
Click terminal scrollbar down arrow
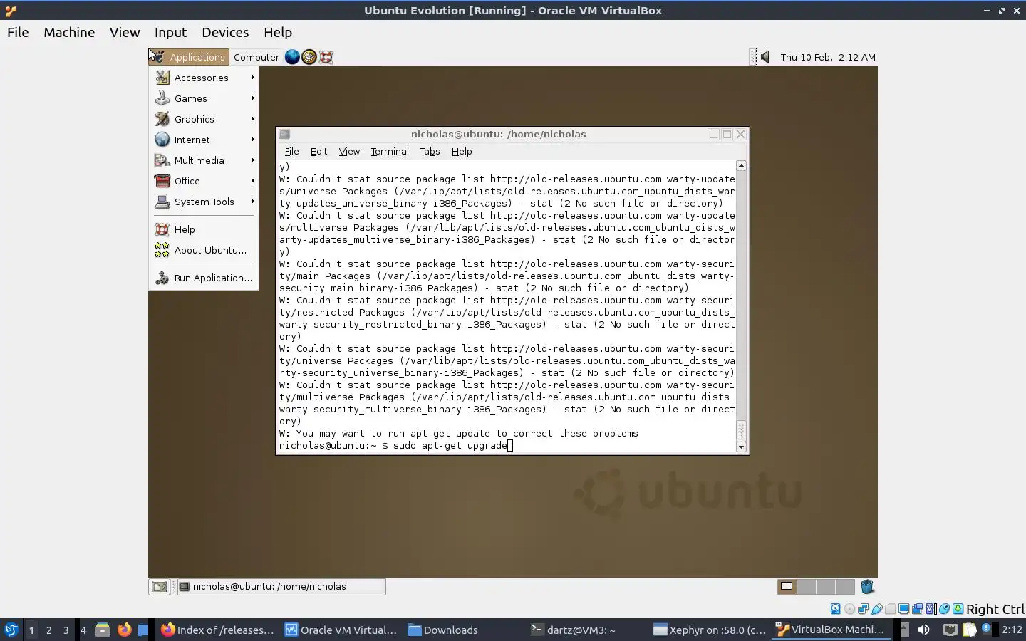coord(741,447)
